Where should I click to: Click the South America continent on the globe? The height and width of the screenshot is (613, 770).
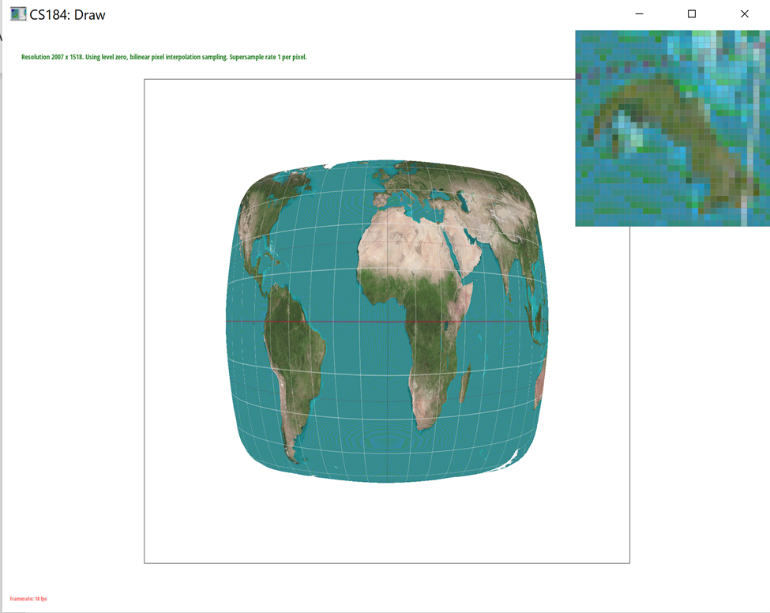pos(296,348)
